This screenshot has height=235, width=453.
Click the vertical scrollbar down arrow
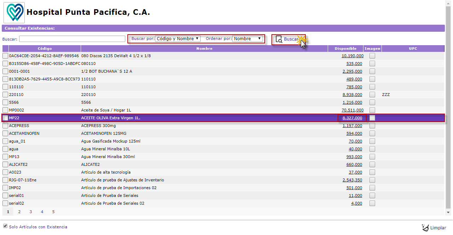(448, 212)
